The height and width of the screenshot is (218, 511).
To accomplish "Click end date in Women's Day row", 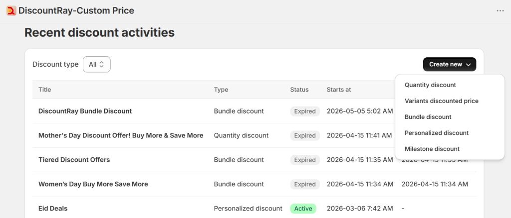I will pos(435,184).
